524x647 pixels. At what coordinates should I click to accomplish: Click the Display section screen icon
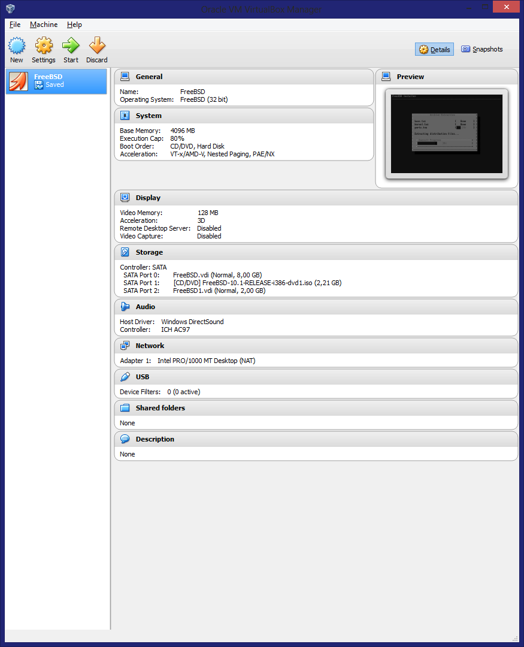coord(125,198)
